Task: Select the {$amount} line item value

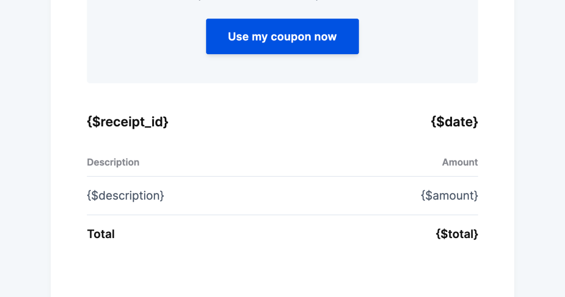Action: 449,195
